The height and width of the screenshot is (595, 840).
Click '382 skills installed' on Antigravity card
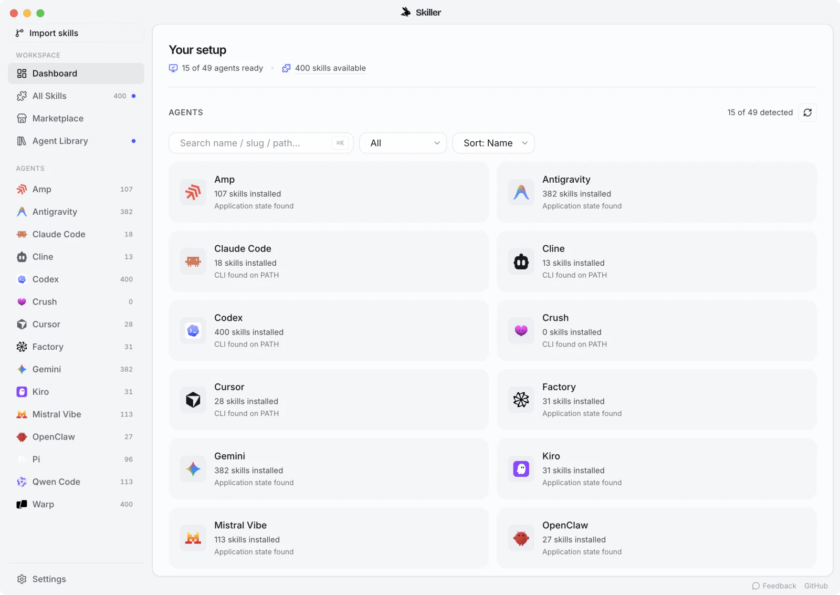pyautogui.click(x=576, y=194)
